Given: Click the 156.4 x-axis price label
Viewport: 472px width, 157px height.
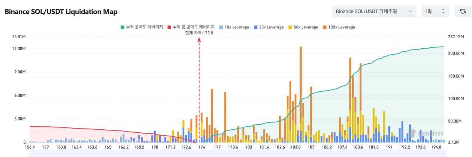Looking at the screenshot, I should coord(29,147).
